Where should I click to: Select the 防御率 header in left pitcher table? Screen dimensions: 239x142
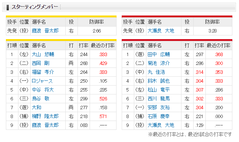(97, 22)
